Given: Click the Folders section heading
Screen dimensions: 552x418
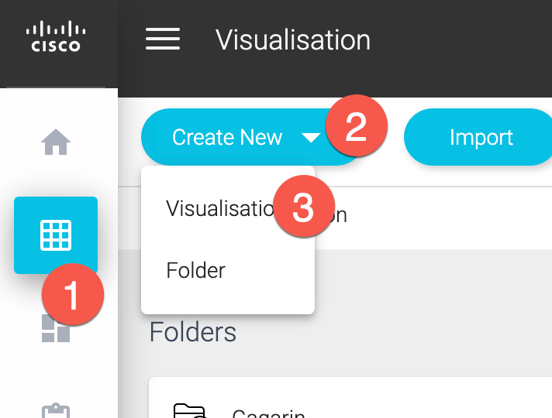Looking at the screenshot, I should 193,332.
